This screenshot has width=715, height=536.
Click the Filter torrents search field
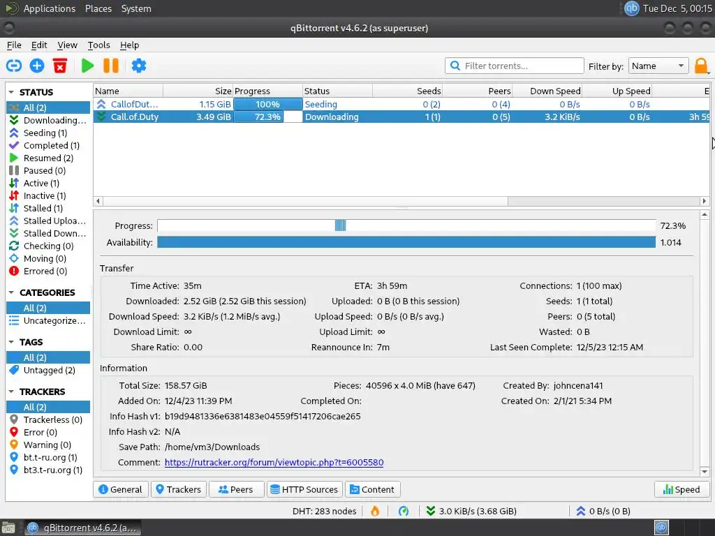[x=515, y=66]
